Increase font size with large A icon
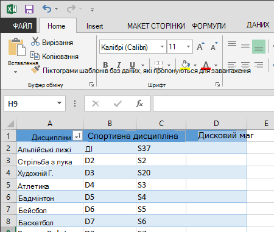 (200, 47)
